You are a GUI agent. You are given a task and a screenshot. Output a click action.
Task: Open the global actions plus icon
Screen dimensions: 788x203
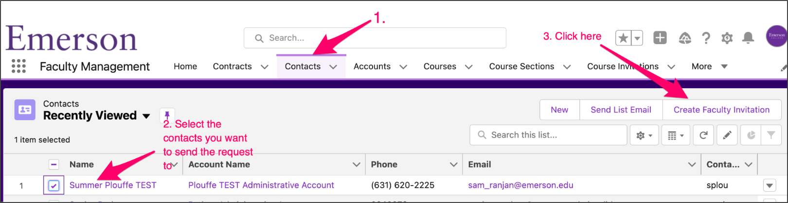[x=660, y=38]
